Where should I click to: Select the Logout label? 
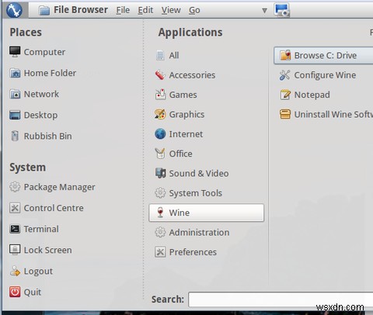coord(38,272)
